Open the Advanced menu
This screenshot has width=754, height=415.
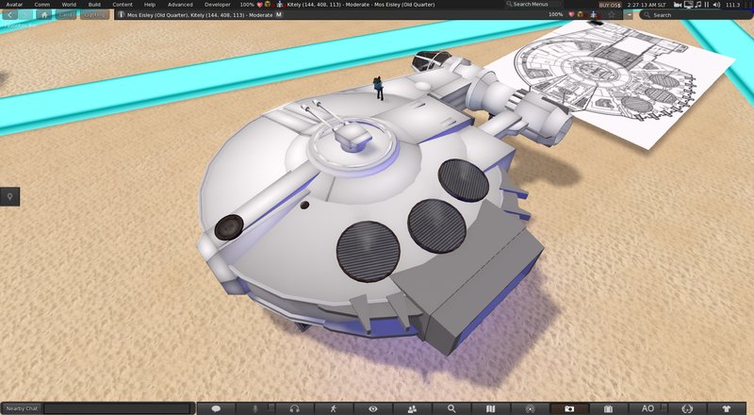180,5
